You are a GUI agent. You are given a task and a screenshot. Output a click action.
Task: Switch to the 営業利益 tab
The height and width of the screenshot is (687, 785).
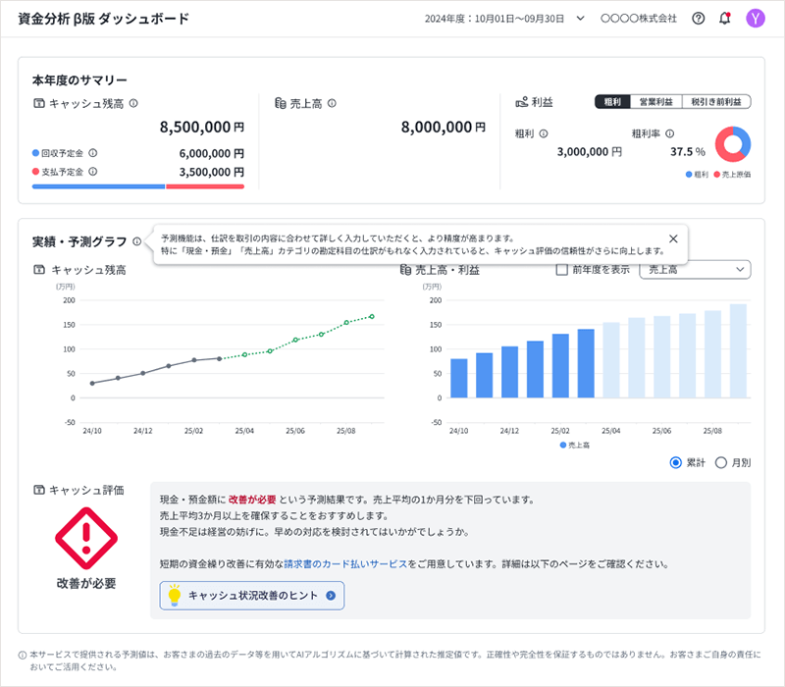[x=657, y=101]
